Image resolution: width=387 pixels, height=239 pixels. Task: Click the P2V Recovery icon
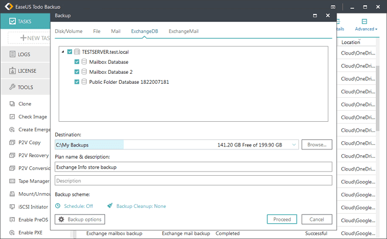pyautogui.click(x=12, y=155)
